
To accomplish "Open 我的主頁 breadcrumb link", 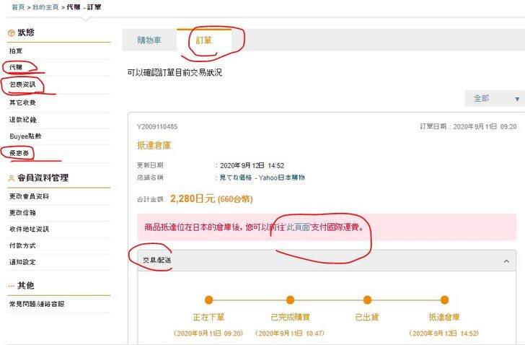I will coord(46,6).
